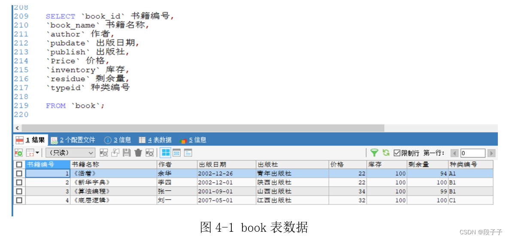The height and width of the screenshot is (239, 509).
Task: Open the copy options dropdown arrow
Action: (x=37, y=153)
